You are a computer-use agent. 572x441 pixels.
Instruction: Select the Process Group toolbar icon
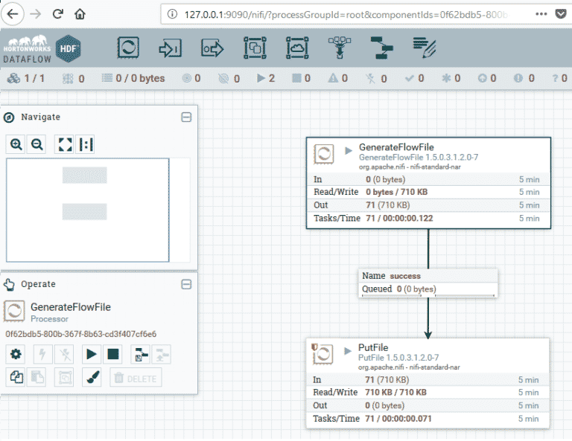[255, 48]
